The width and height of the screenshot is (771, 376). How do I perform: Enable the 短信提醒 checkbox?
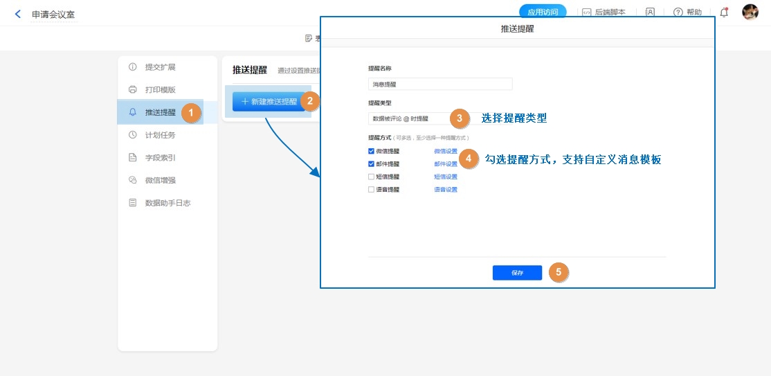pyautogui.click(x=371, y=177)
